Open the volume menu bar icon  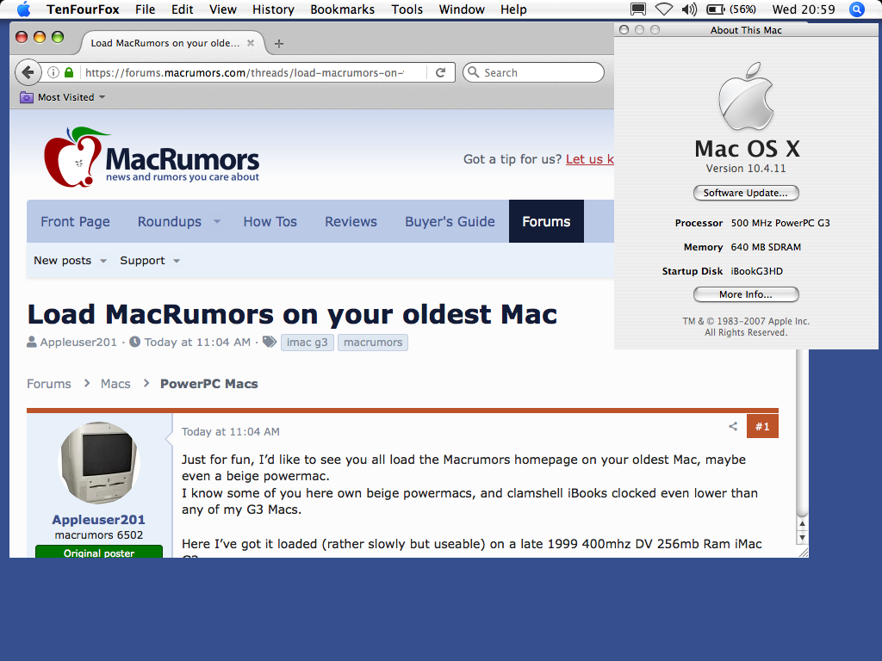pyautogui.click(x=688, y=9)
